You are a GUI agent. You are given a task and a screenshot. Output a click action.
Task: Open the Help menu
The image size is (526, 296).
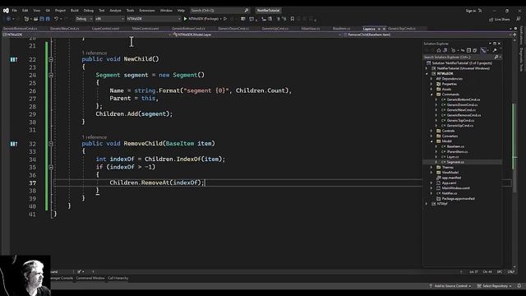[181, 11]
